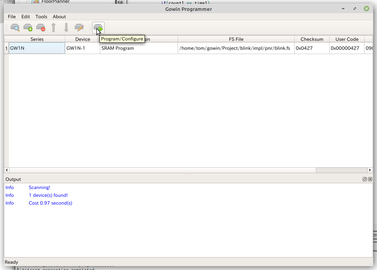This screenshot has width=377, height=270.
Task: Click the Scanning! output message
Action: (39, 188)
